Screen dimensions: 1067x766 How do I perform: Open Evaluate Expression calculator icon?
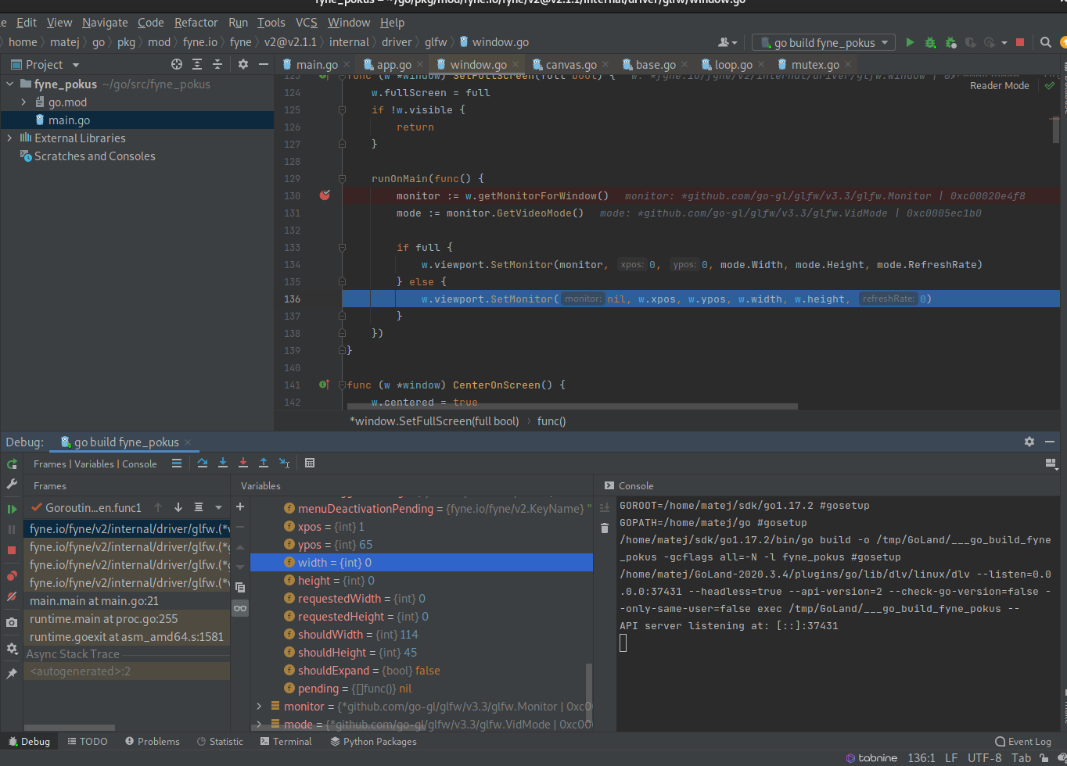(x=310, y=463)
